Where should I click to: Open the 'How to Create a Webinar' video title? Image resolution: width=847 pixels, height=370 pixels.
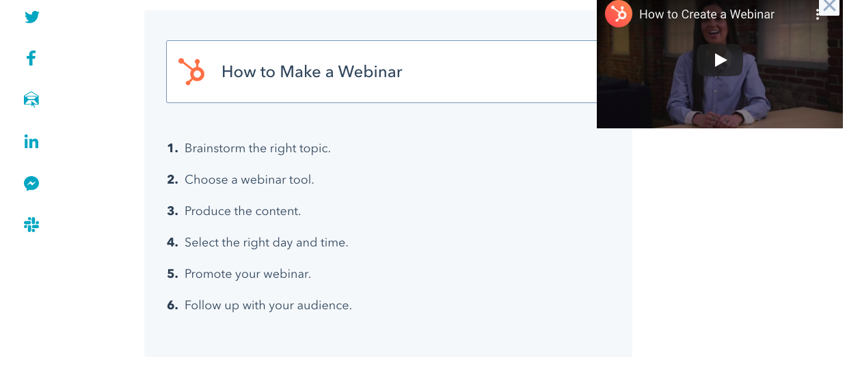point(706,14)
